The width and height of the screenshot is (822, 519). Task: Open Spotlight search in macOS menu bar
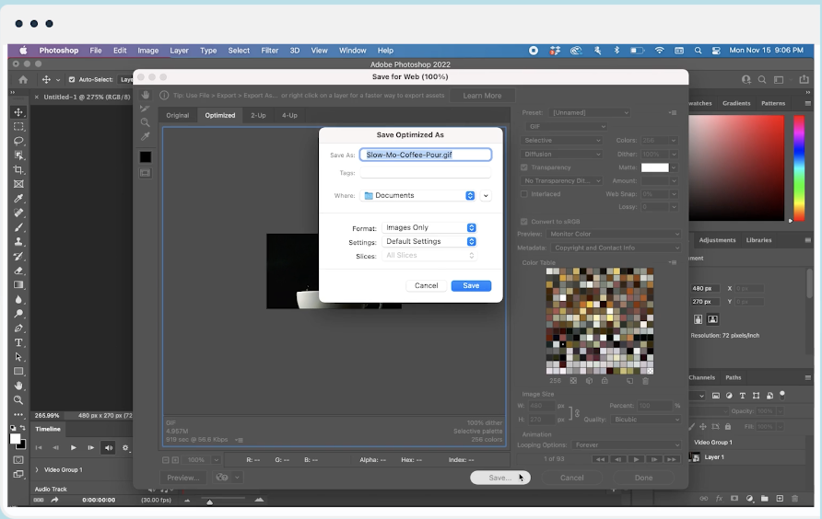click(698, 51)
